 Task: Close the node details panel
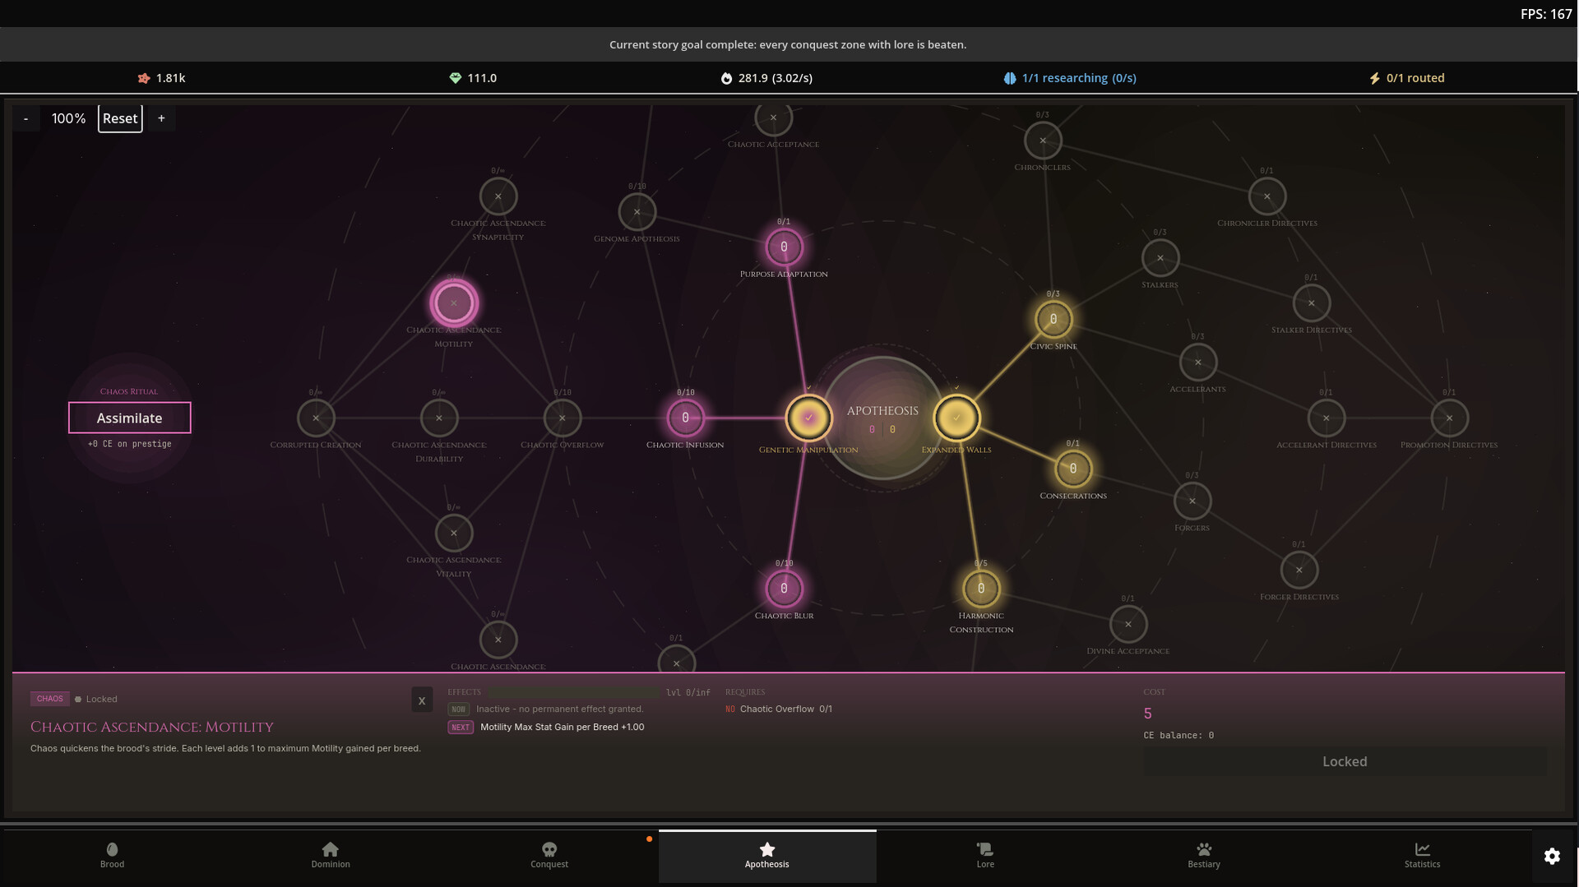point(422,700)
